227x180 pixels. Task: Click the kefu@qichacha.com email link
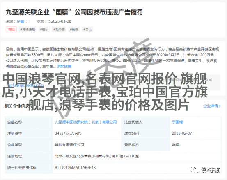26,85
